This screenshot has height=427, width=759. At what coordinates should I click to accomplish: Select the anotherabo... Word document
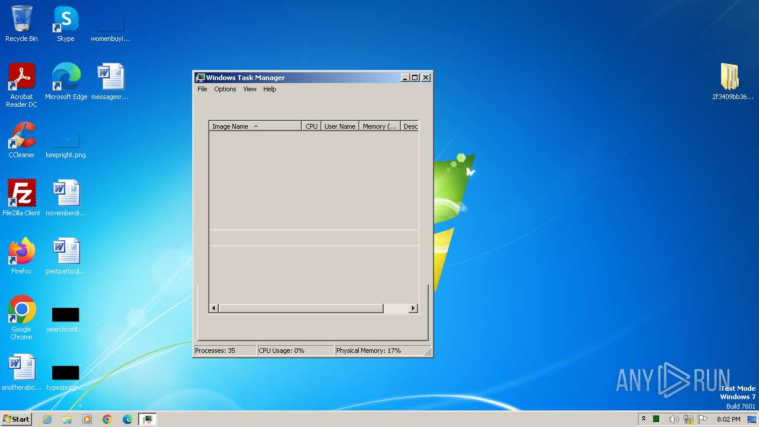tap(21, 372)
